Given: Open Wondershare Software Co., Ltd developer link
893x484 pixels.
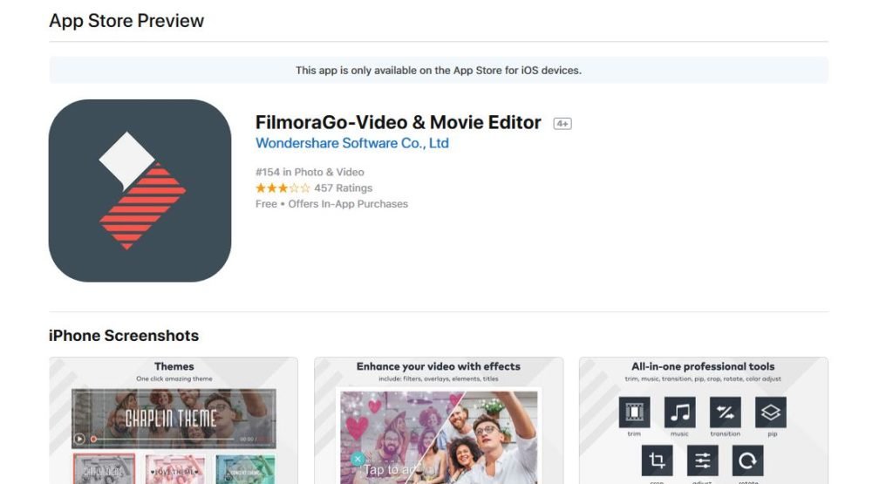Looking at the screenshot, I should click(x=352, y=143).
